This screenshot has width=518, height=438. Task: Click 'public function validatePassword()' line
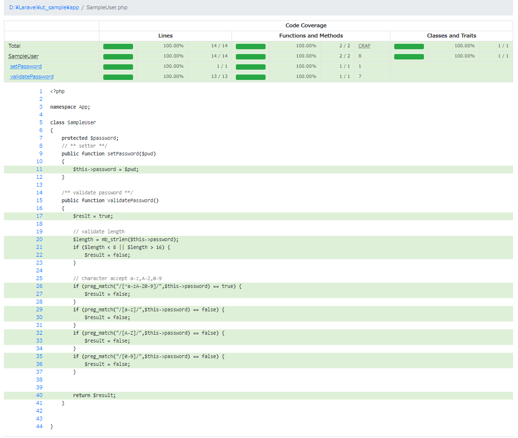[x=110, y=201]
